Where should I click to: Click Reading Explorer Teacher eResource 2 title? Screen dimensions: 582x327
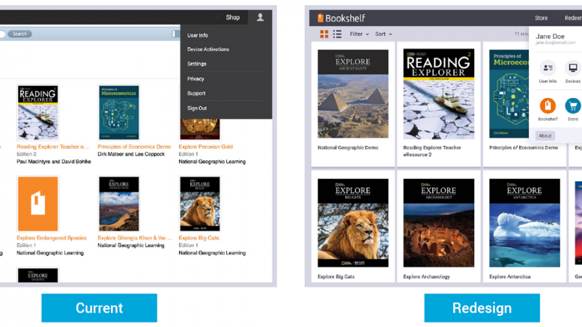point(432,151)
